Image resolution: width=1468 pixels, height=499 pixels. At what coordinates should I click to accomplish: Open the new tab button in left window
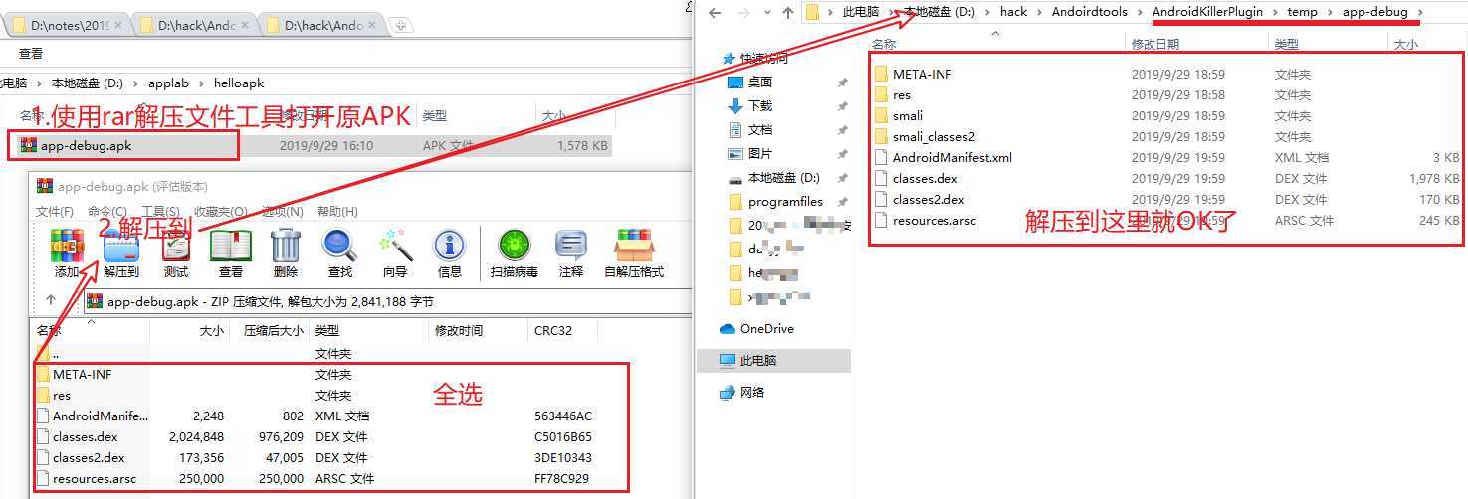pyautogui.click(x=399, y=24)
